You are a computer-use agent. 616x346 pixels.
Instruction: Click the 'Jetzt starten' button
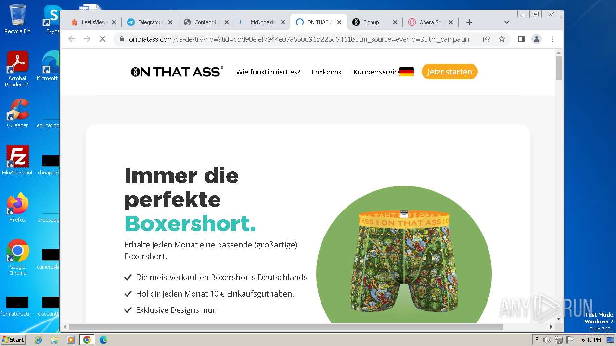[449, 72]
